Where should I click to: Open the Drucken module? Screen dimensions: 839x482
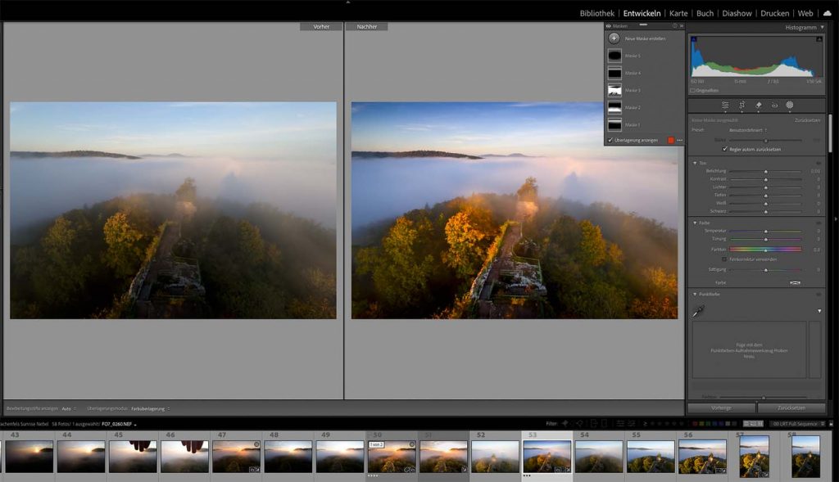click(x=774, y=13)
